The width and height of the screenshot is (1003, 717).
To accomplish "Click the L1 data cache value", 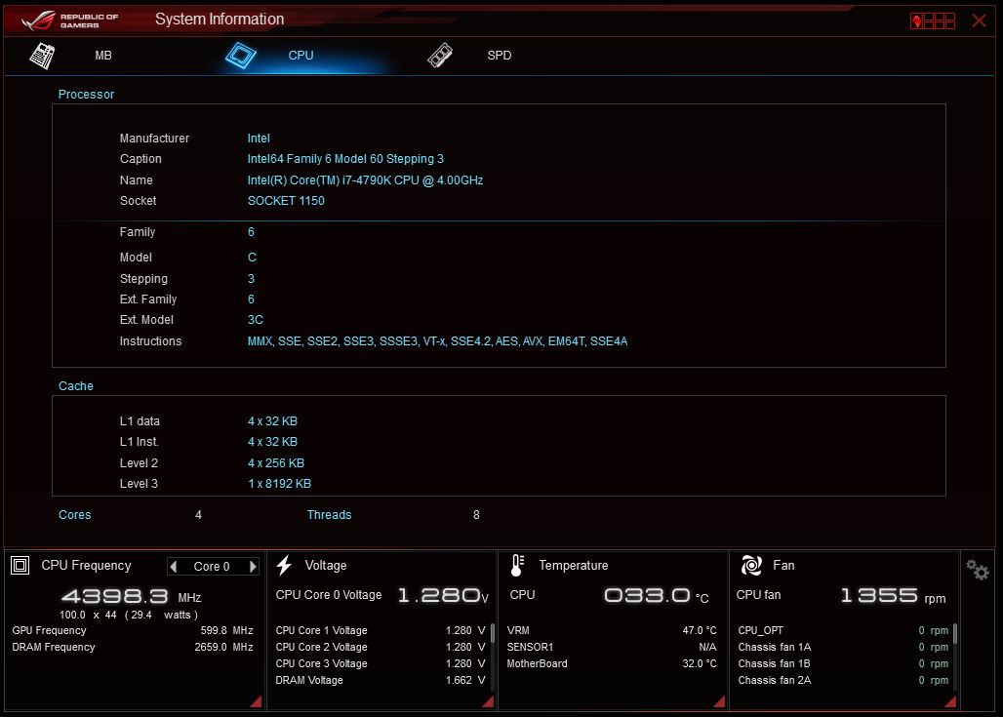I will click(272, 421).
